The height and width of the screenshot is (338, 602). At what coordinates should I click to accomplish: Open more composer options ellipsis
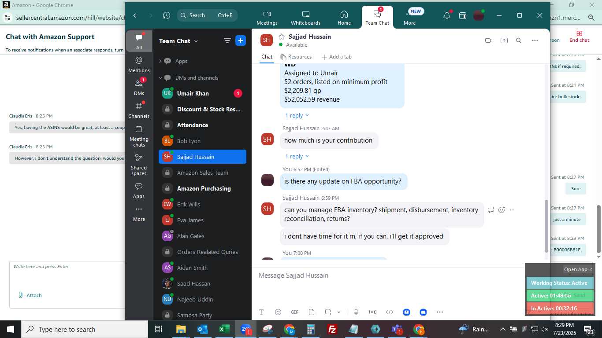click(440, 312)
